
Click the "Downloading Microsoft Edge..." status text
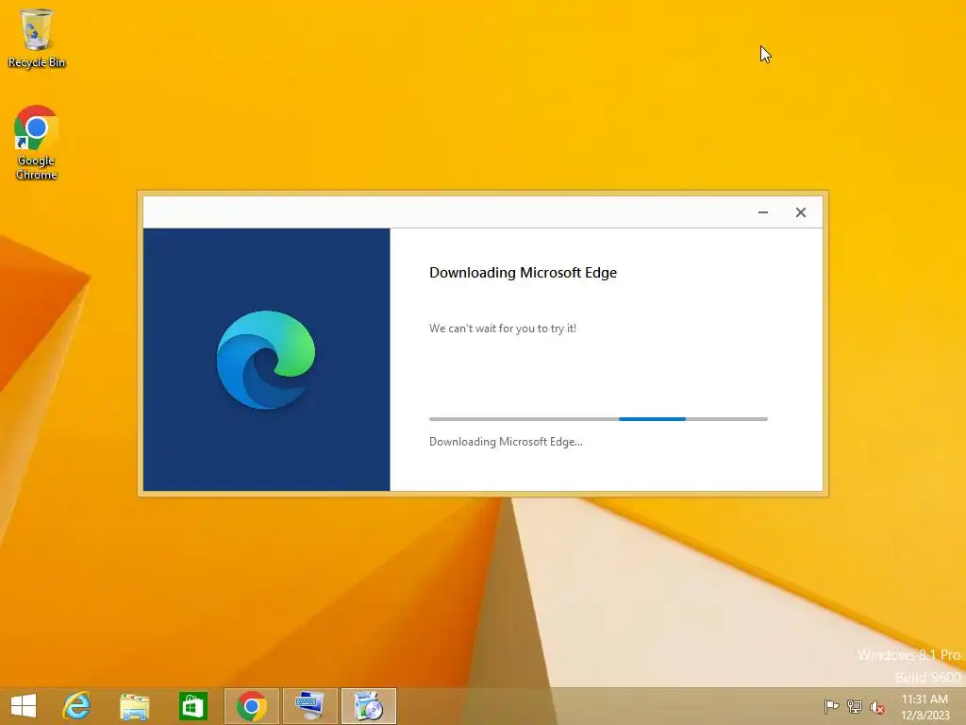pos(506,442)
